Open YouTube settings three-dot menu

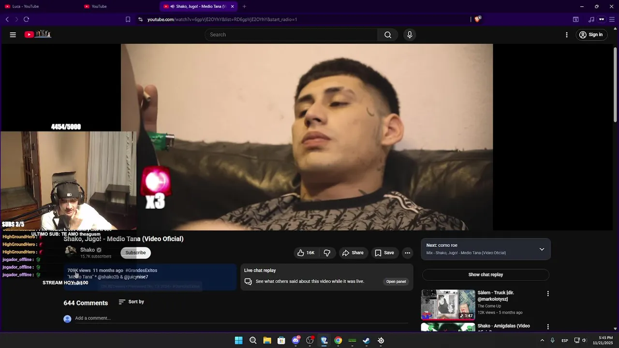click(x=567, y=35)
